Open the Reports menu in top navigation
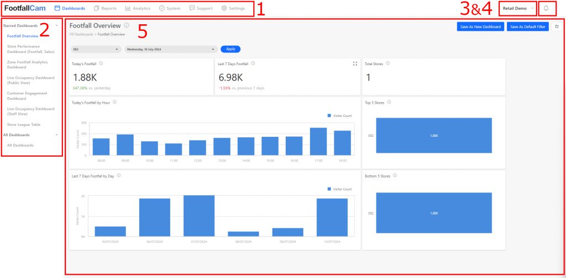 (x=105, y=8)
